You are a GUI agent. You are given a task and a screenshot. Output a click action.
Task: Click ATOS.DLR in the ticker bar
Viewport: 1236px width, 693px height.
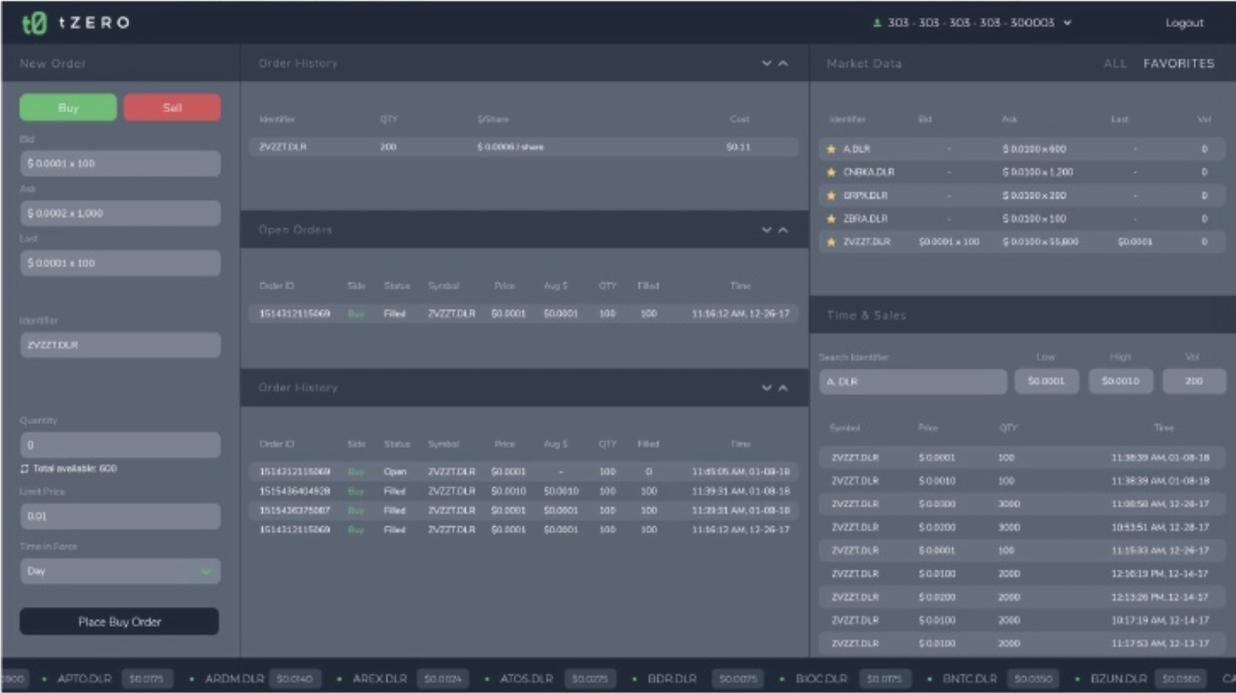tap(527, 679)
